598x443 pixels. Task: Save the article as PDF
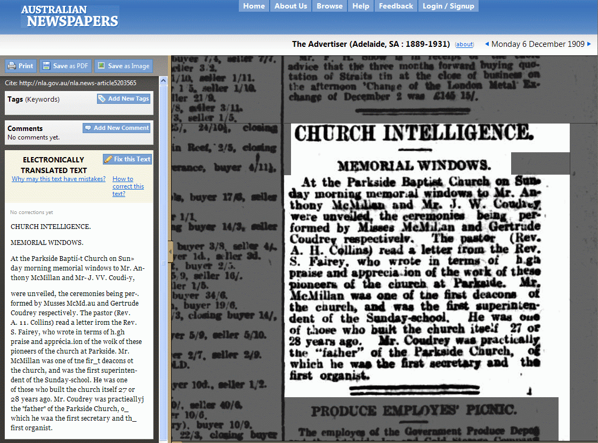point(66,66)
